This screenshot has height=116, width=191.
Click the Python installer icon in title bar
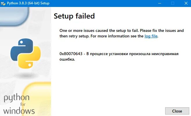[3, 3]
